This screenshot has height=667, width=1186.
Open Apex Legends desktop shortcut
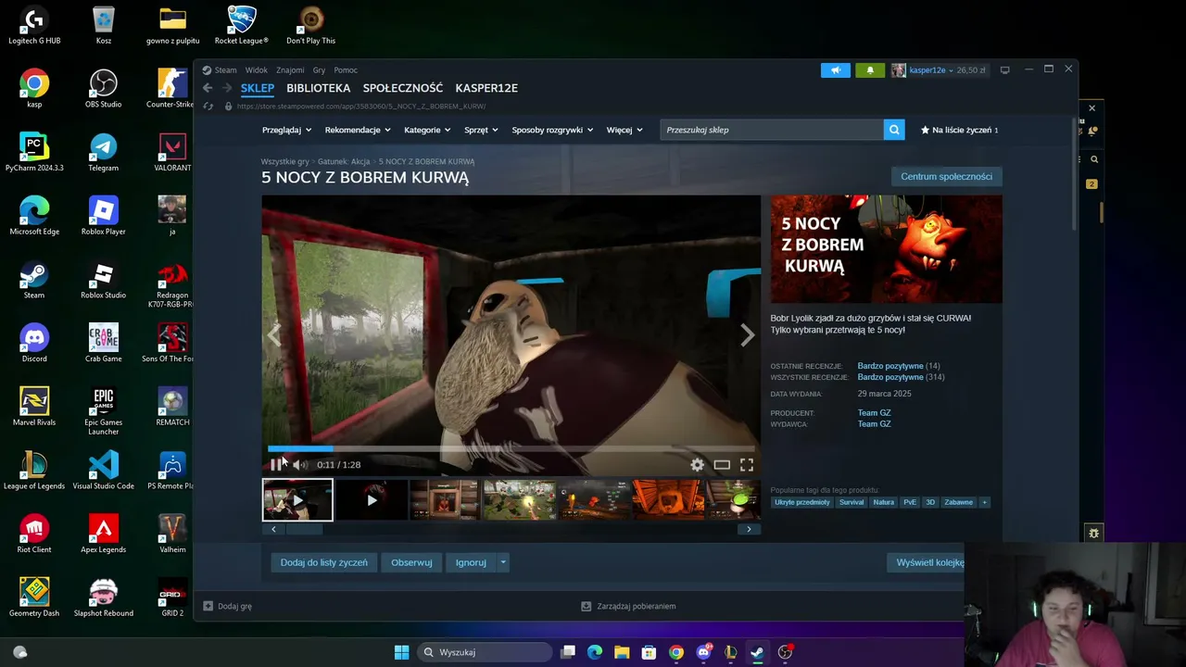(x=104, y=534)
